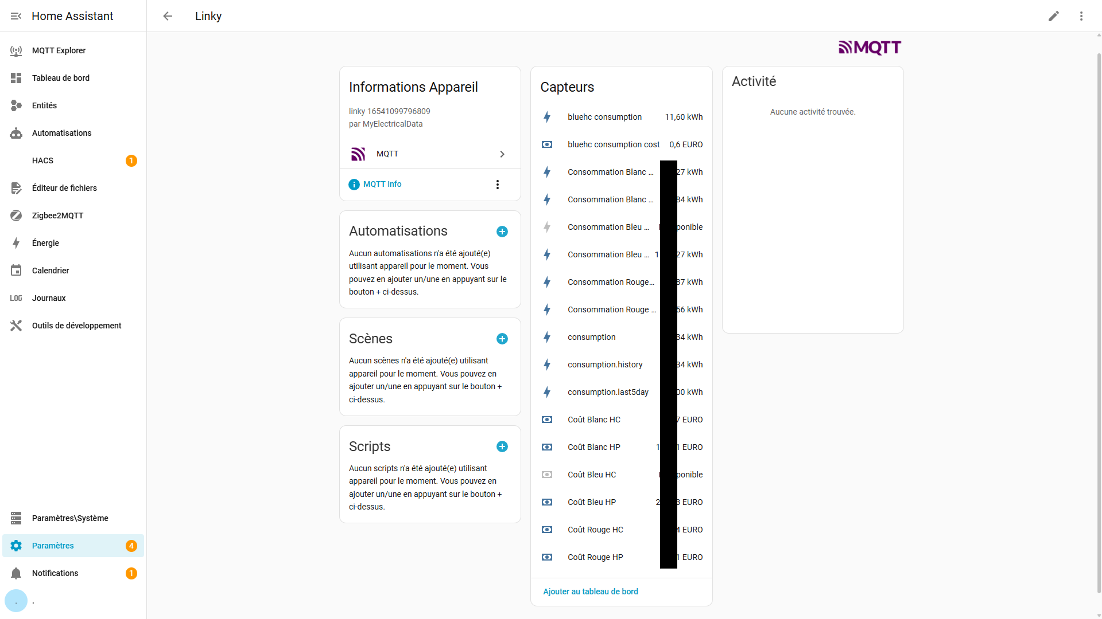Click Ajouter au tableau de bord
This screenshot has width=1102, height=619.
coord(591,591)
